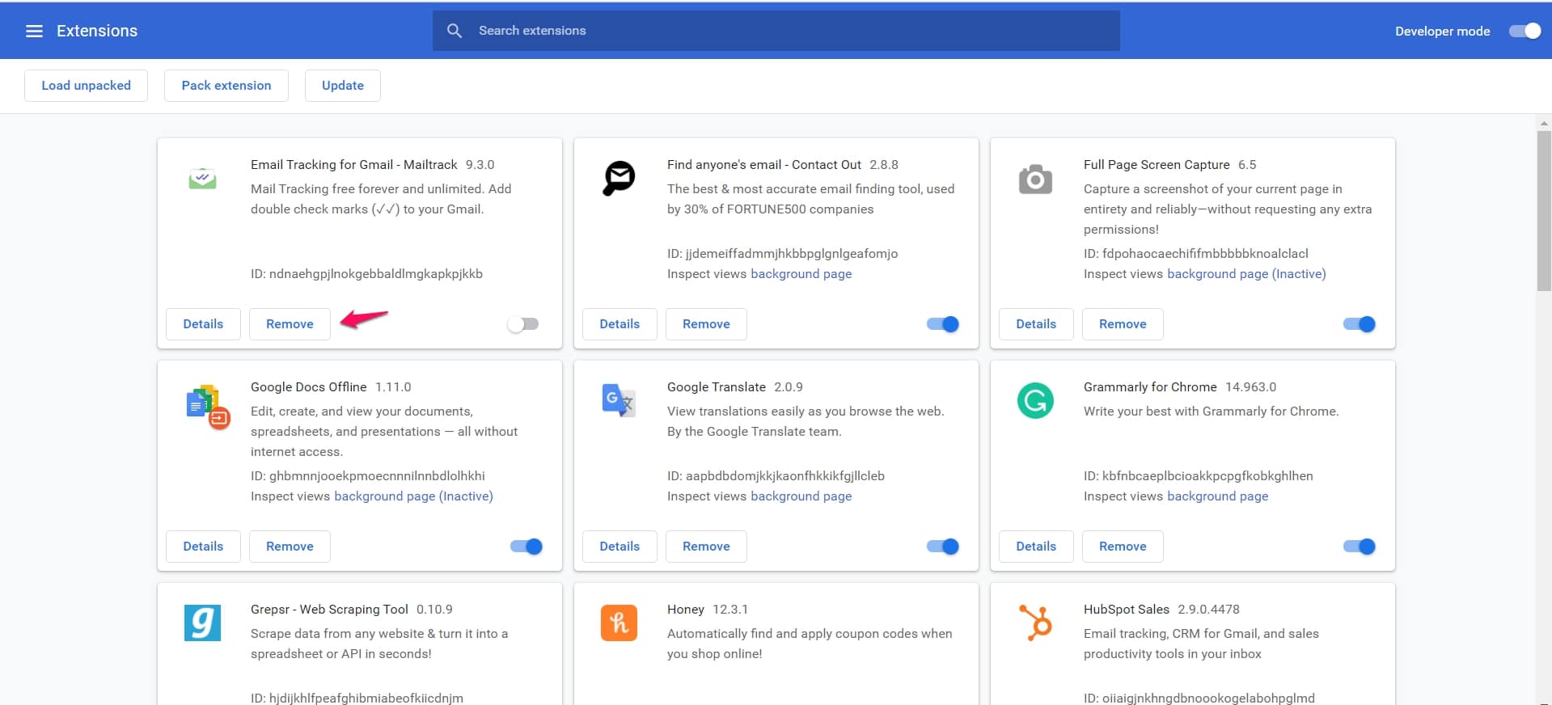The width and height of the screenshot is (1552, 705).
Task: Click the Pack extension button
Action: point(226,86)
